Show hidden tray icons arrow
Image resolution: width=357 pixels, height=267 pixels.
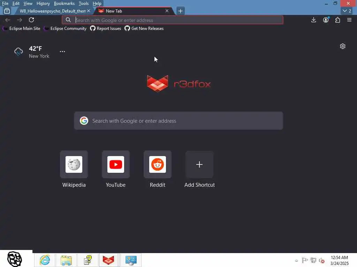click(x=296, y=260)
